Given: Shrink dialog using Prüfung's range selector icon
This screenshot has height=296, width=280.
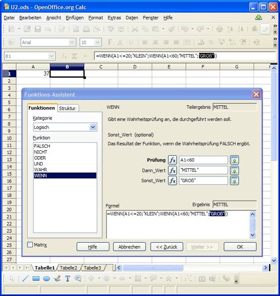Looking at the screenshot, I should 234,160.
